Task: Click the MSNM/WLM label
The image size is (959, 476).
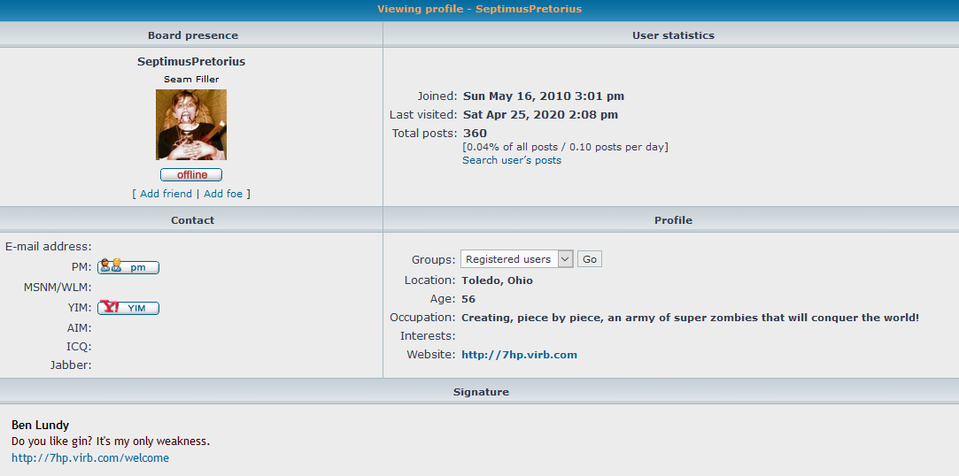Action: [58, 288]
